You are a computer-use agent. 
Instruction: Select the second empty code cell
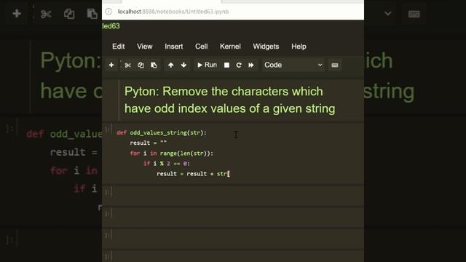(x=238, y=217)
